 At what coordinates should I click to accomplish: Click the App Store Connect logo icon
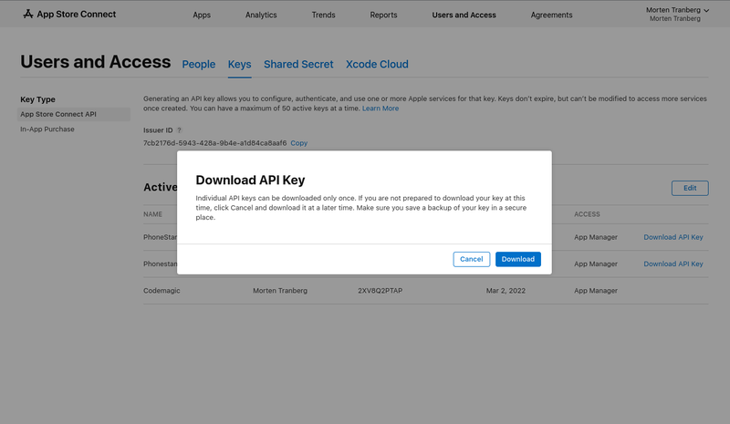[28, 14]
